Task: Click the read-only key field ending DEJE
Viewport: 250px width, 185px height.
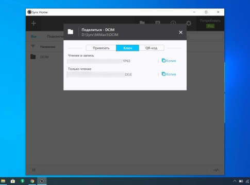Action: [x=99, y=75]
